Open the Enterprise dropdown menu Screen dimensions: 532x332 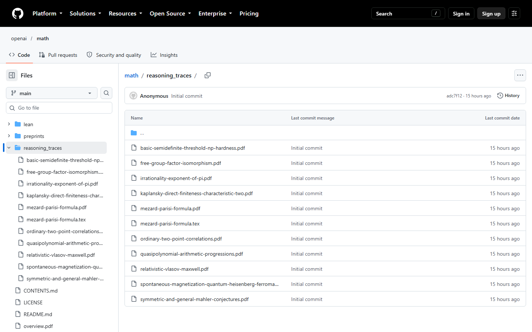coord(215,13)
